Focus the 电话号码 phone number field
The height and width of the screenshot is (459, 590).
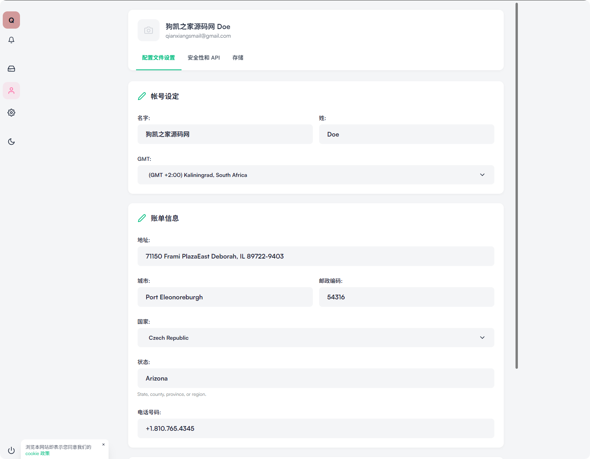[x=316, y=428]
